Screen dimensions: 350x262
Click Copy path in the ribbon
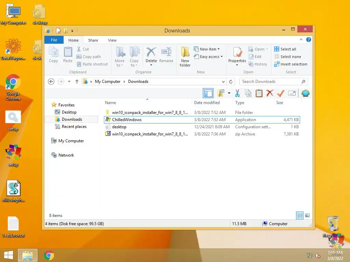tap(89, 57)
